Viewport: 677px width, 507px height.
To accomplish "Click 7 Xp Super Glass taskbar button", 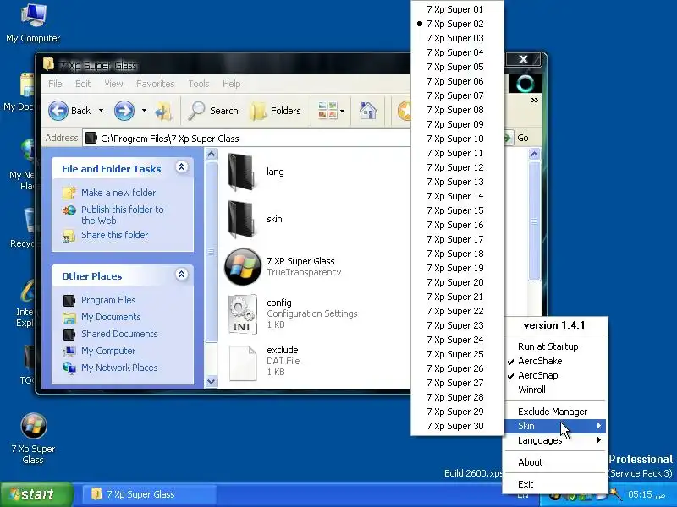I will (150, 494).
